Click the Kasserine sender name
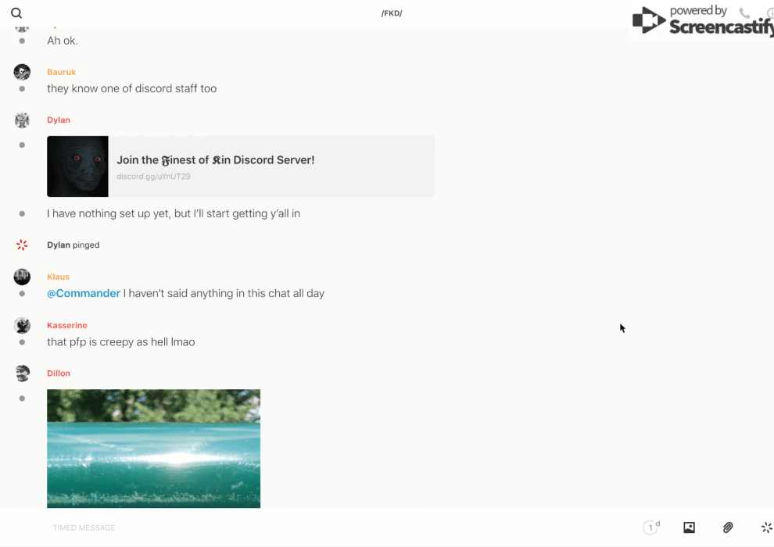Viewport: 774px width, 547px height. [66, 325]
